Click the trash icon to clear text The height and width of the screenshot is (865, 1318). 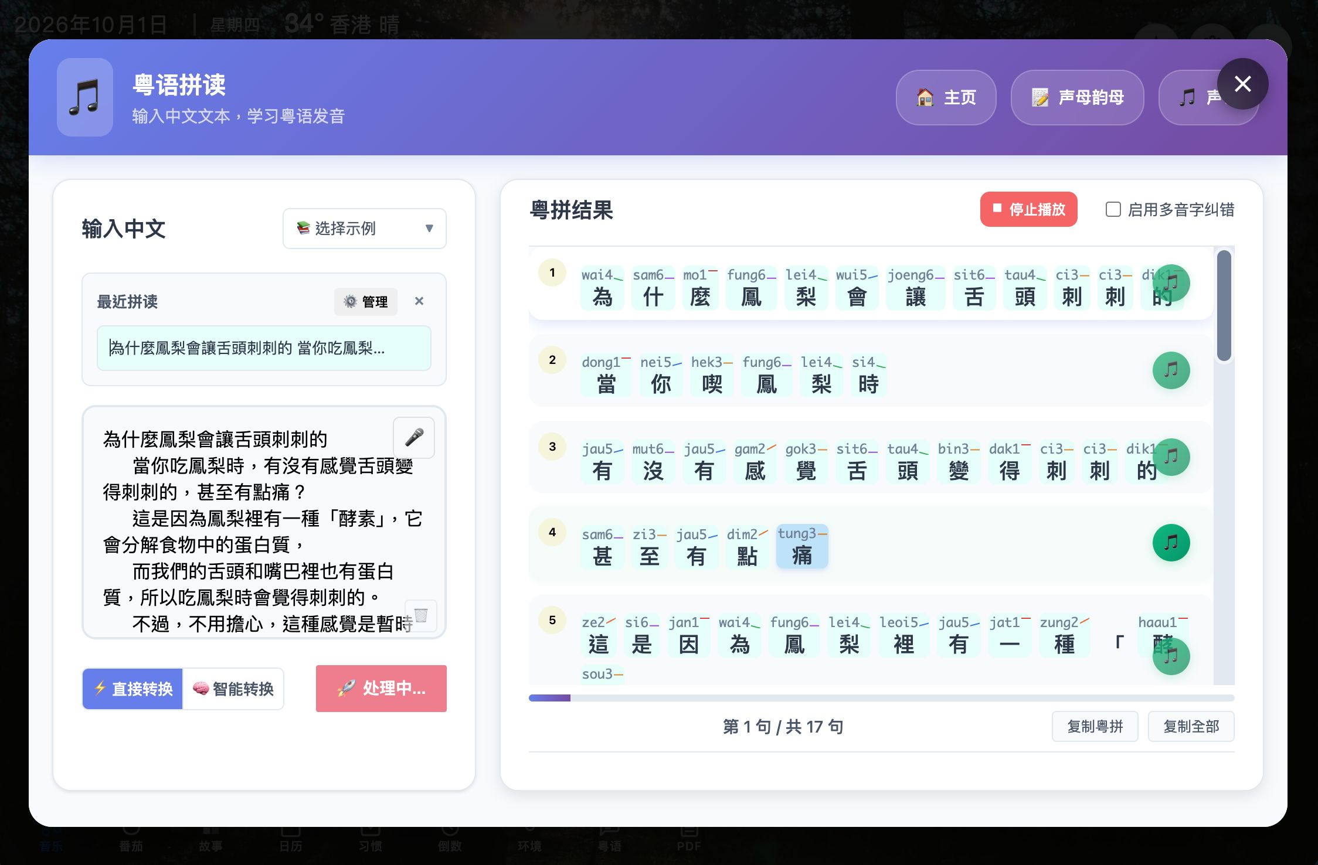pyautogui.click(x=421, y=615)
